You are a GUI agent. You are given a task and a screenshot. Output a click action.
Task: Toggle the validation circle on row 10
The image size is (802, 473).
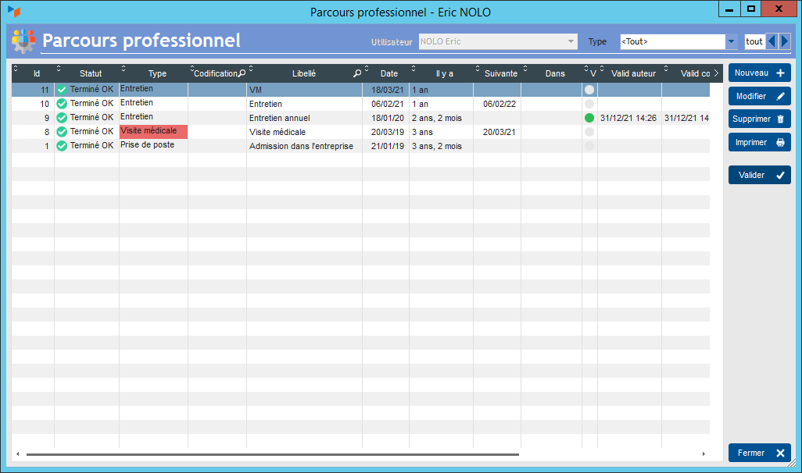point(589,105)
